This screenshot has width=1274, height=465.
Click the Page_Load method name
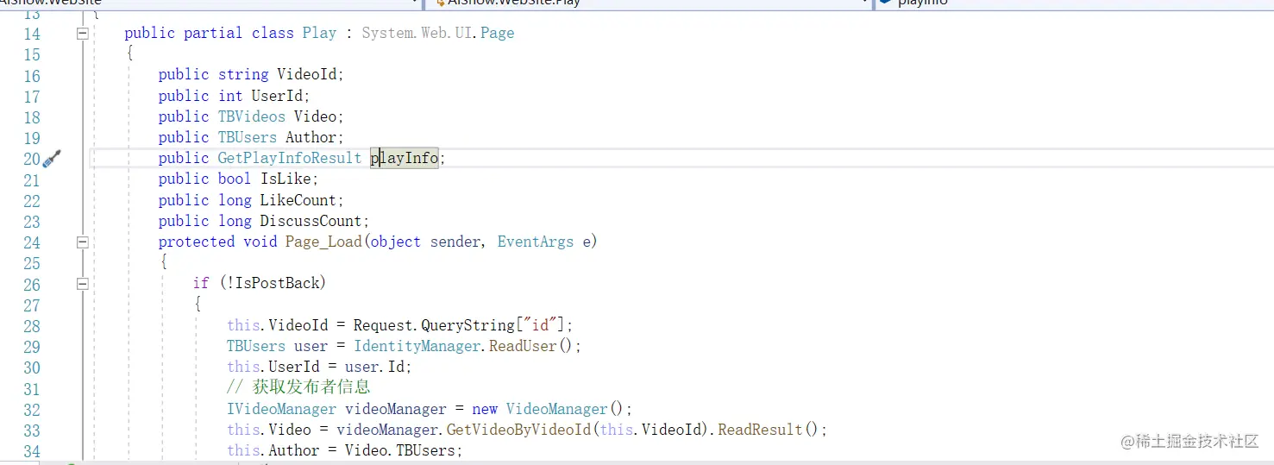pos(323,242)
